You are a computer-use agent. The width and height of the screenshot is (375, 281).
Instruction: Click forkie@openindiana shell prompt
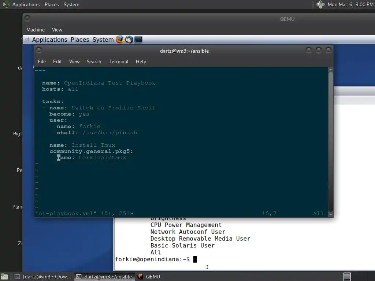tap(152, 259)
